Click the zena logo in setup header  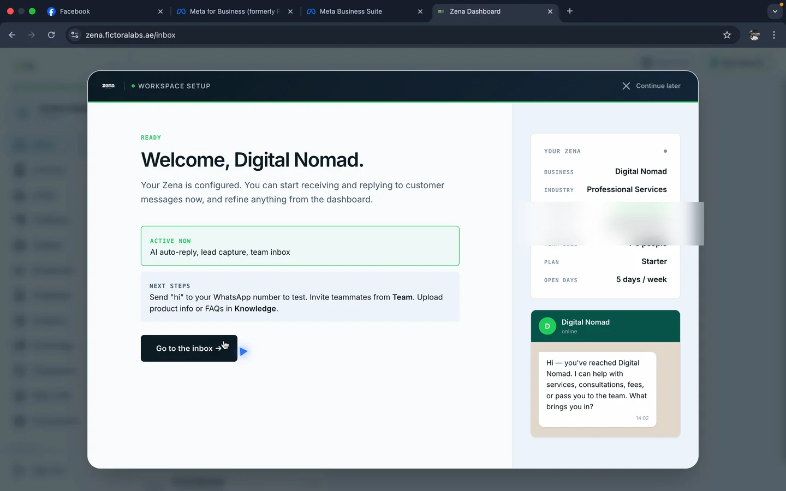(x=108, y=86)
